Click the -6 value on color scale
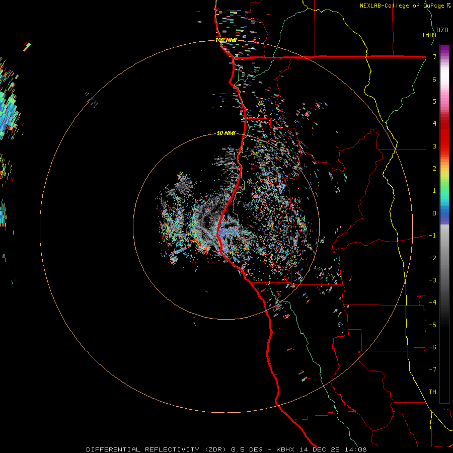Image resolution: width=453 pixels, height=453 pixels. click(432, 347)
